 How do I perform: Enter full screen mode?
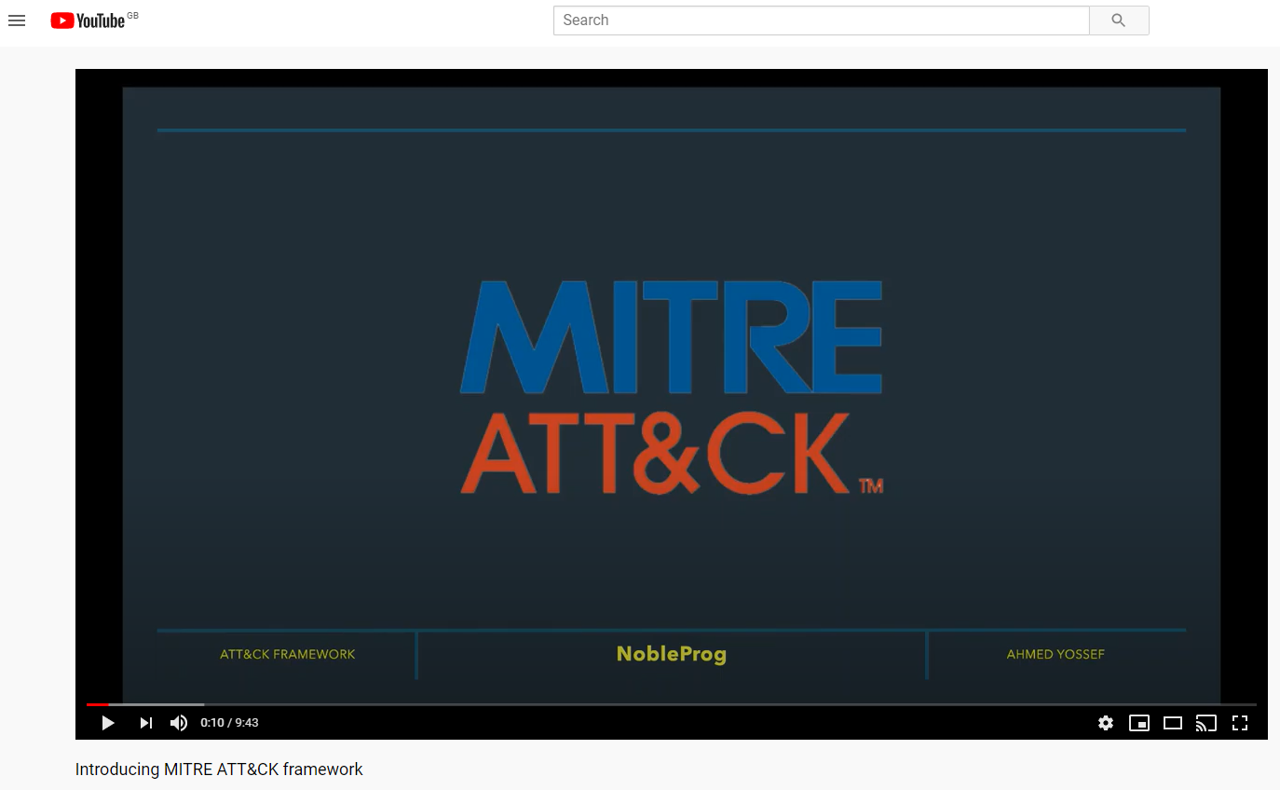click(1240, 723)
